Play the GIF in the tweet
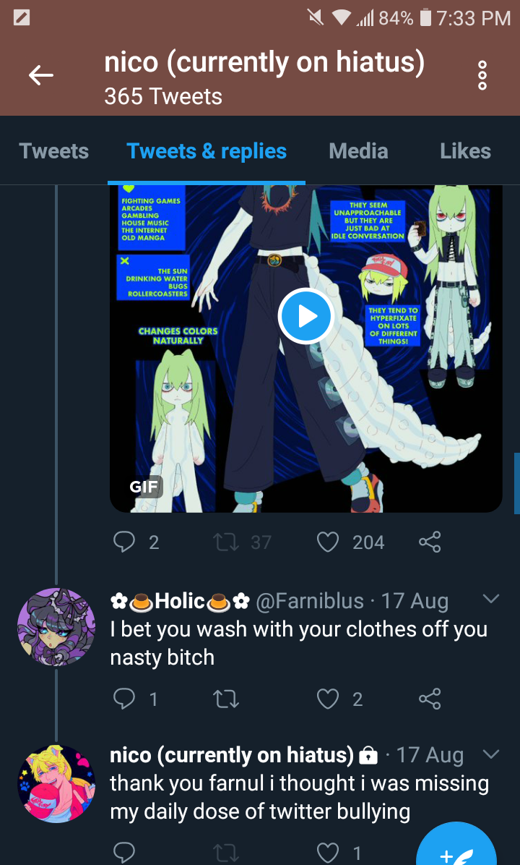This screenshot has width=520, height=865. [305, 316]
